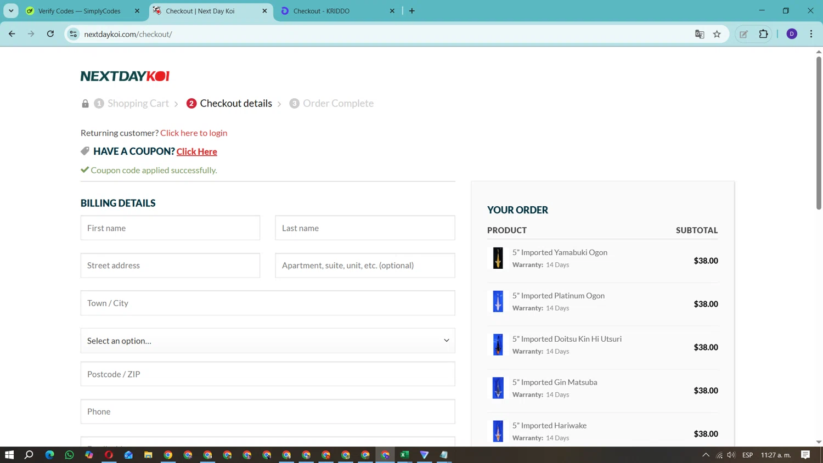Click the scrollbar down arrow

[819, 442]
